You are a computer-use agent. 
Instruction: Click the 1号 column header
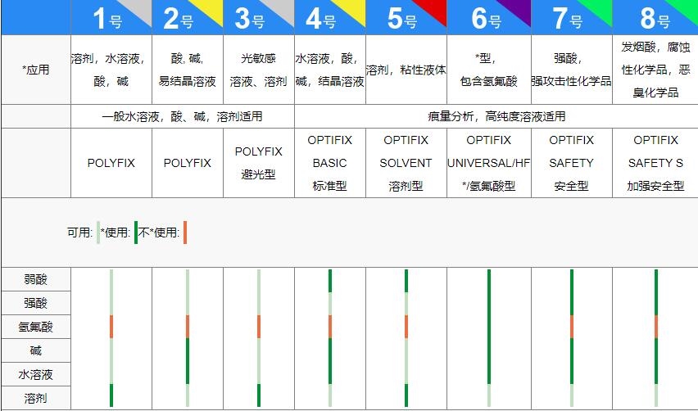click(111, 17)
